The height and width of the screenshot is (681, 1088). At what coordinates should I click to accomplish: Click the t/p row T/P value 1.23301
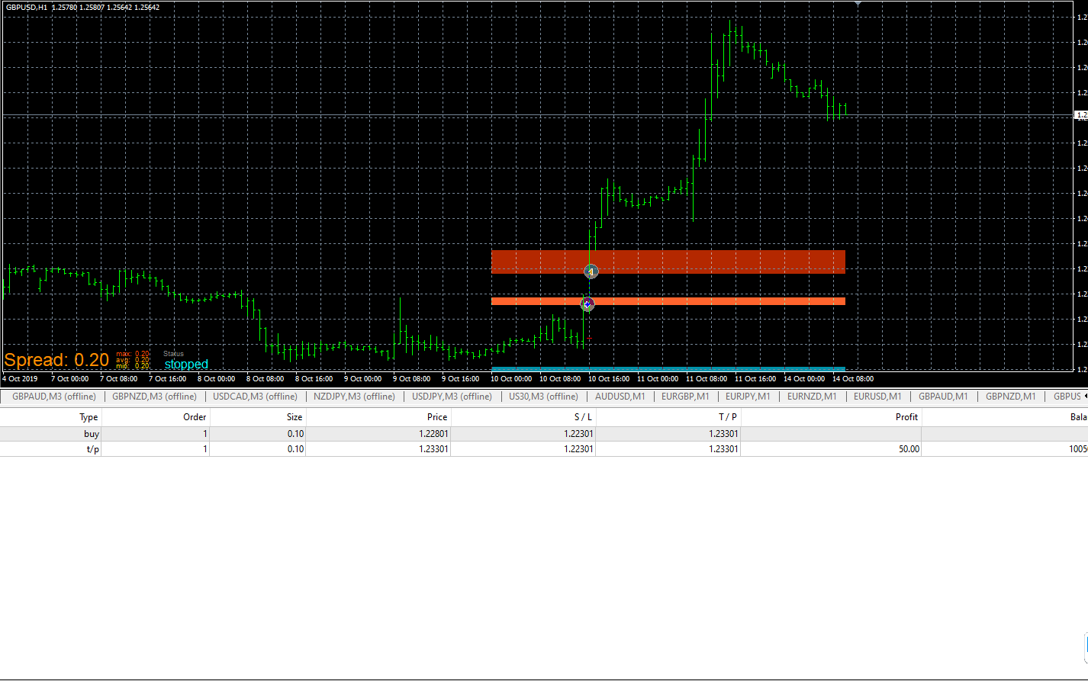(723, 449)
